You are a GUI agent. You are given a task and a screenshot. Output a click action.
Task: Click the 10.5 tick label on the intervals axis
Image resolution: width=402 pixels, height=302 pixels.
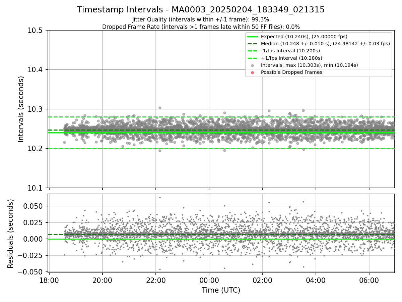tap(36, 31)
